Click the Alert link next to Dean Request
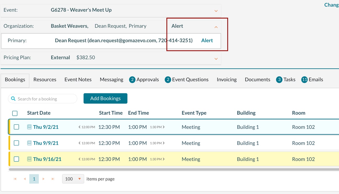This screenshot has height=194, width=339. tap(207, 40)
